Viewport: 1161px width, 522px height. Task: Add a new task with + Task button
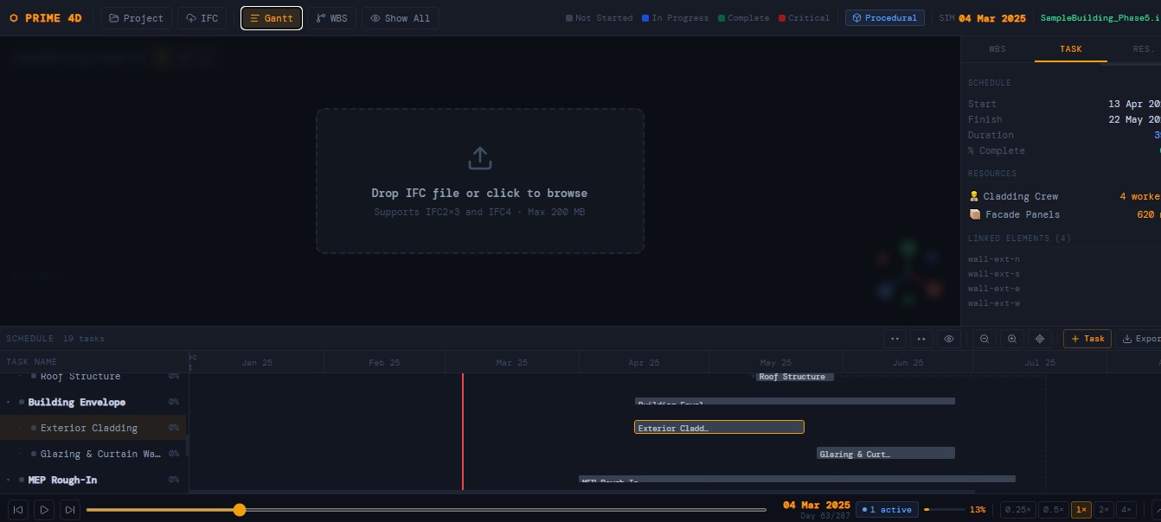(1087, 339)
